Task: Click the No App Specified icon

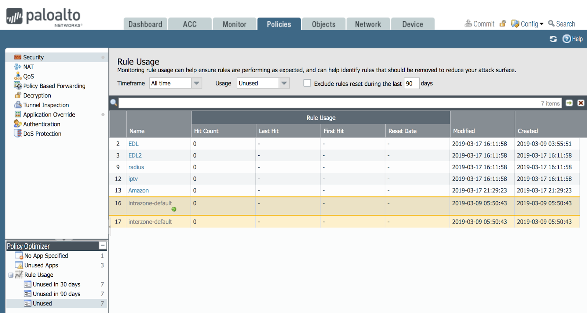Action: [19, 255]
